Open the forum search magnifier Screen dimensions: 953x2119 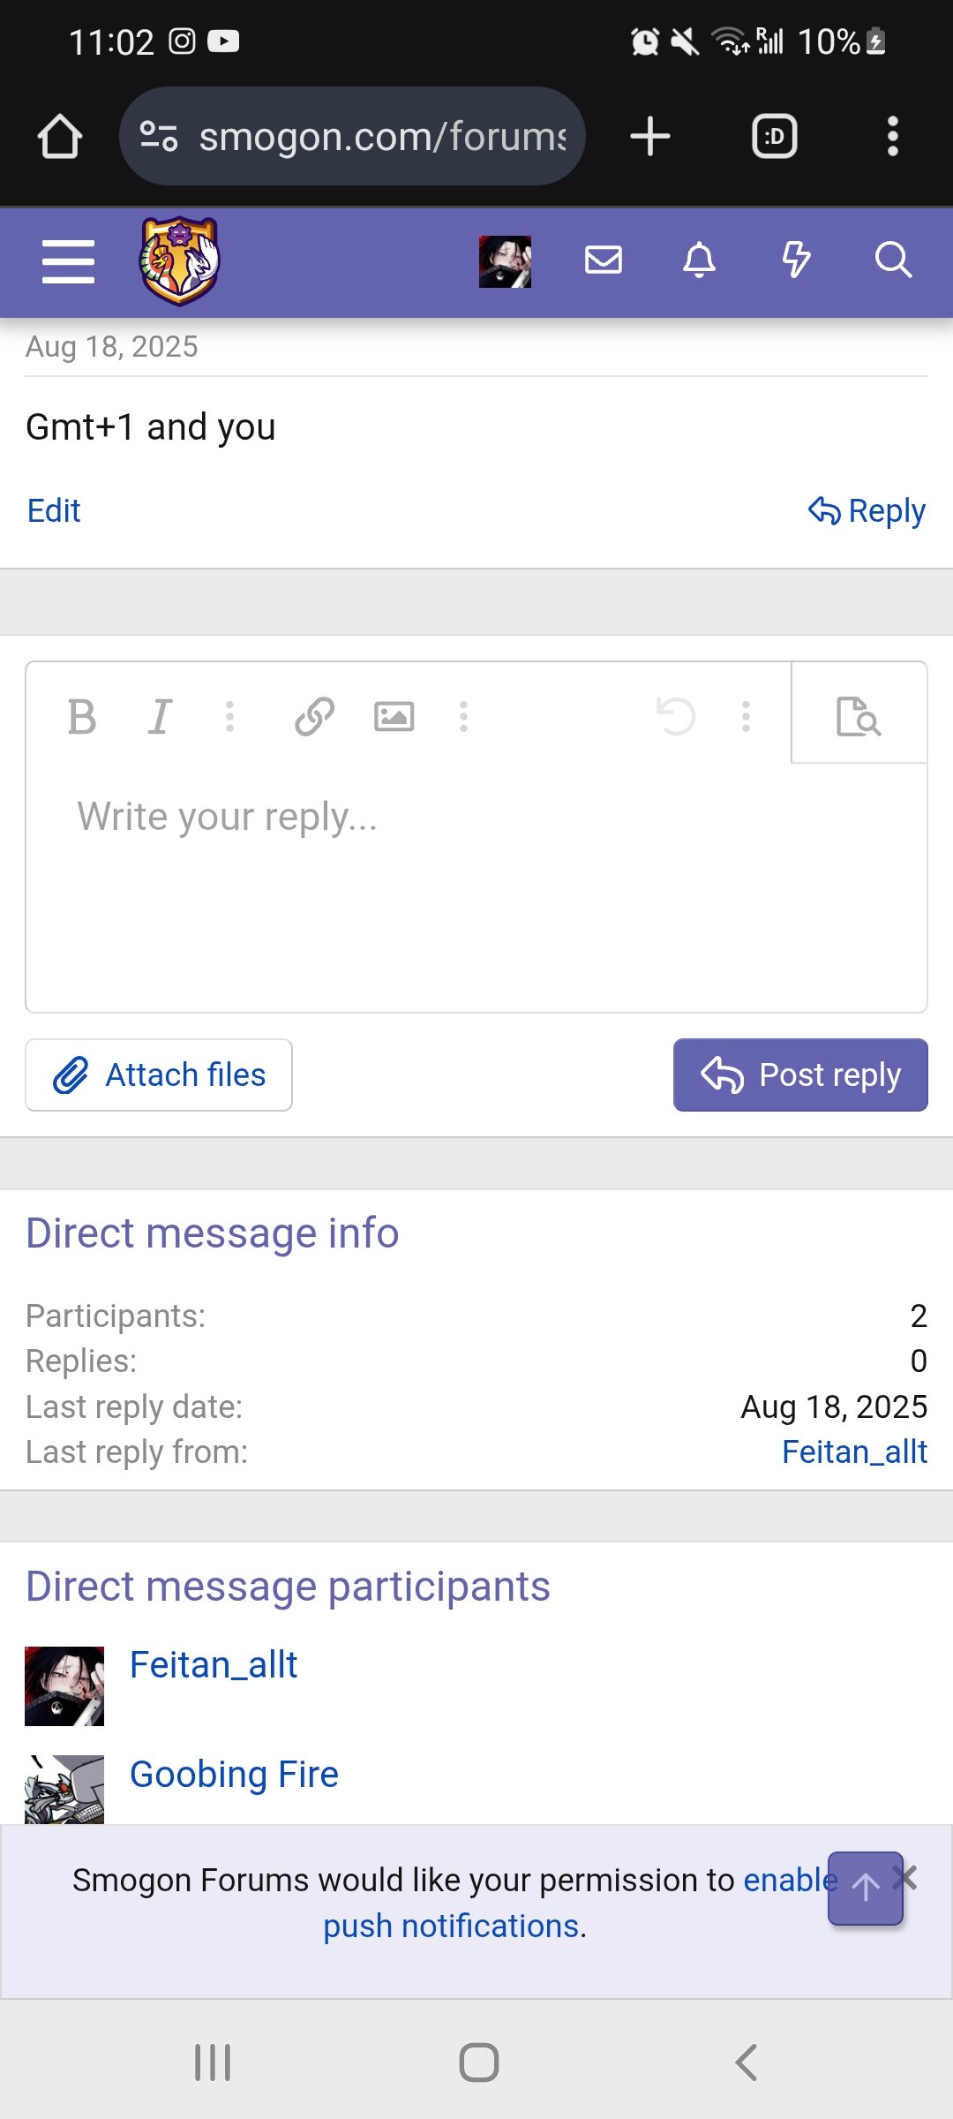[893, 260]
